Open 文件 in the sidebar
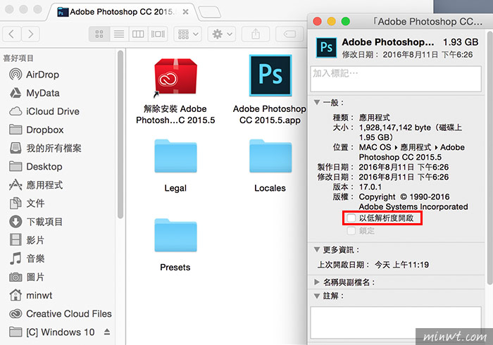The image size is (493, 345). tap(27, 203)
